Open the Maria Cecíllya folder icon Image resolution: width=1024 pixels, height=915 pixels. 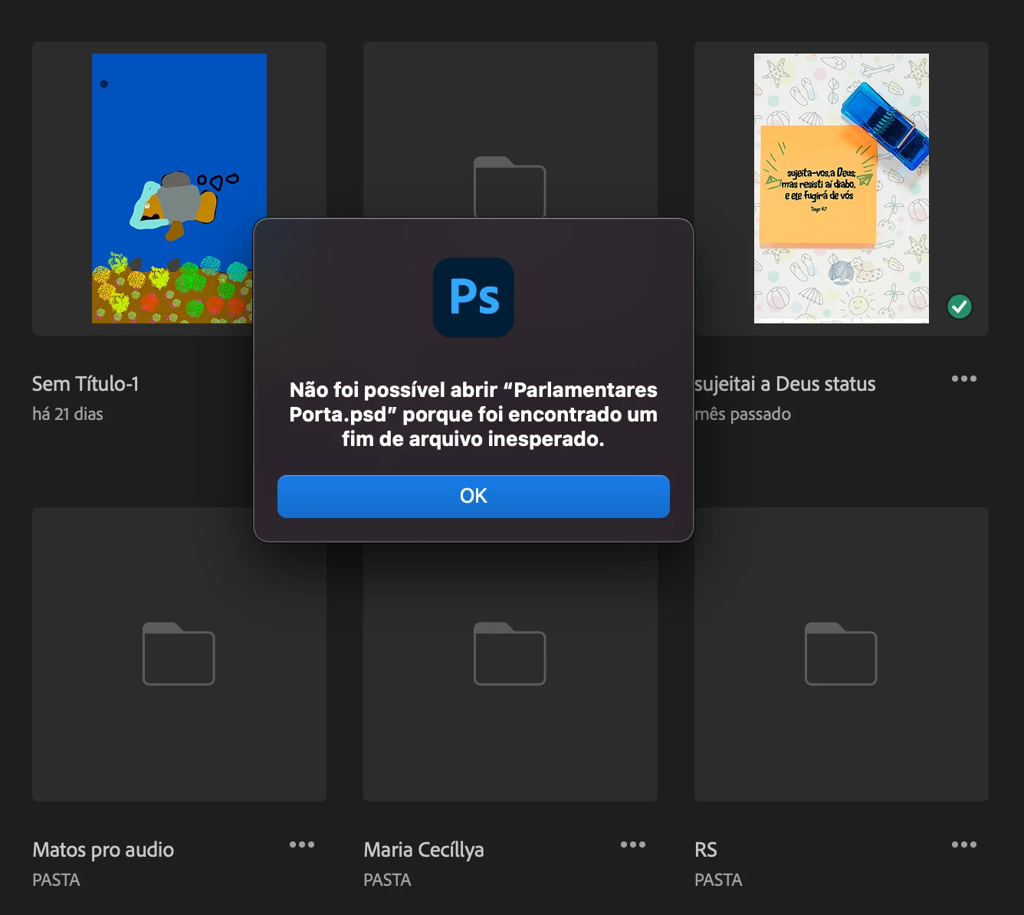click(x=510, y=654)
